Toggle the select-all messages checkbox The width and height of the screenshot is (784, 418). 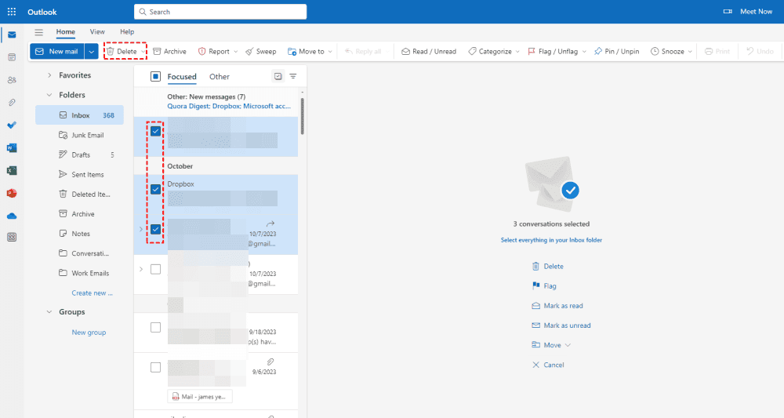[155, 77]
